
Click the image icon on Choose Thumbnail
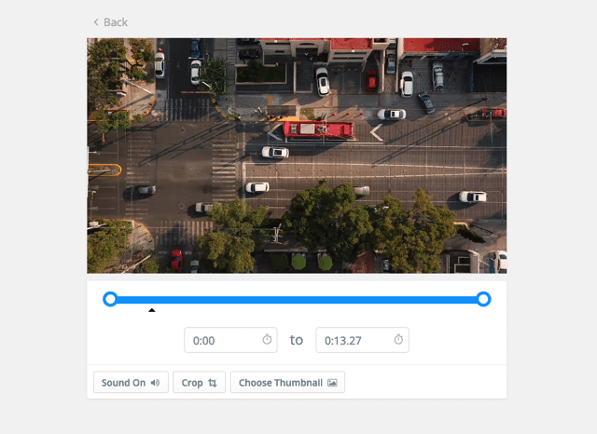332,383
